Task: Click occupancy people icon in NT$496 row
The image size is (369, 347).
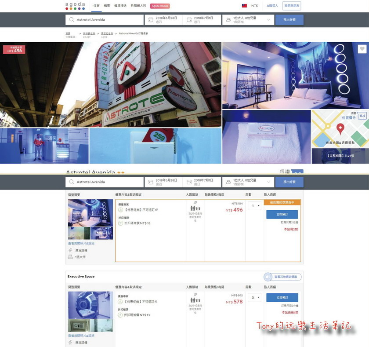Action: 195,208
